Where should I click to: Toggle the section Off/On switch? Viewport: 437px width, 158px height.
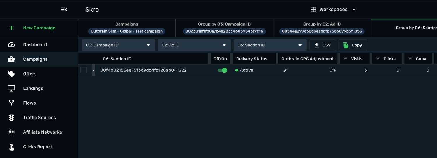point(223,70)
